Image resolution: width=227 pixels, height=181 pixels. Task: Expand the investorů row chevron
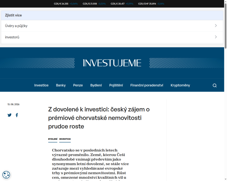click(x=216, y=37)
